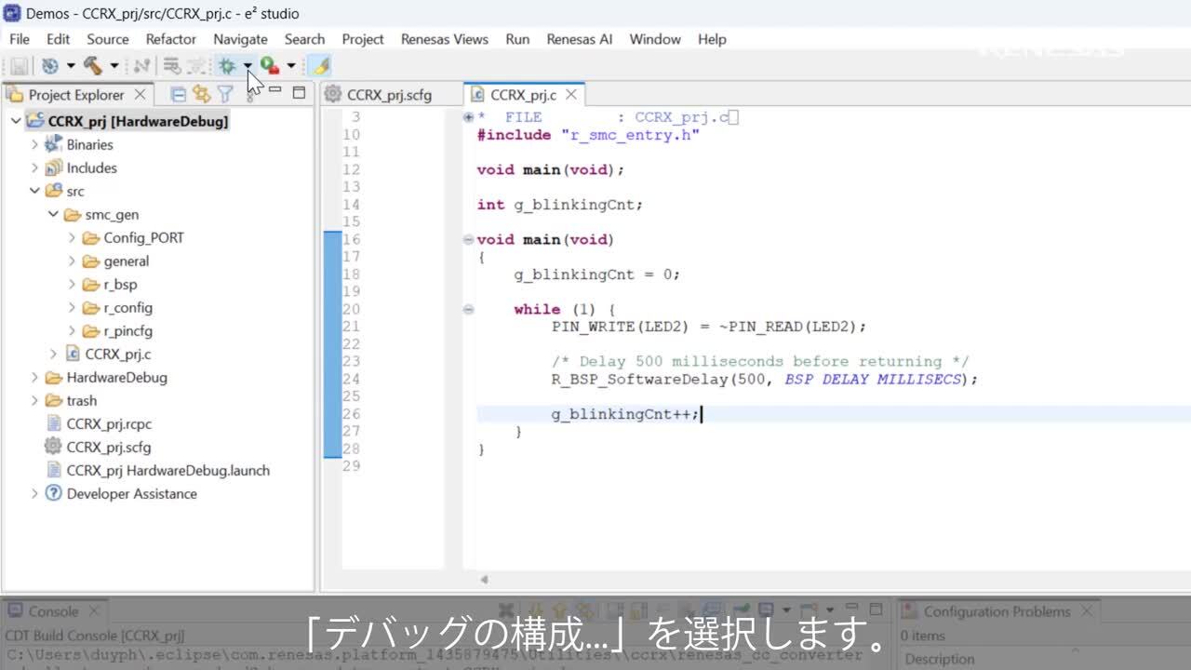Open the Project menu
The width and height of the screenshot is (1191, 670).
coord(363,39)
